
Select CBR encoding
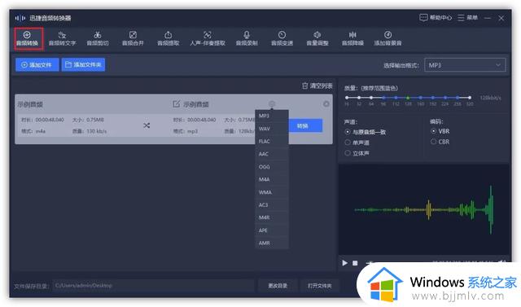point(440,142)
